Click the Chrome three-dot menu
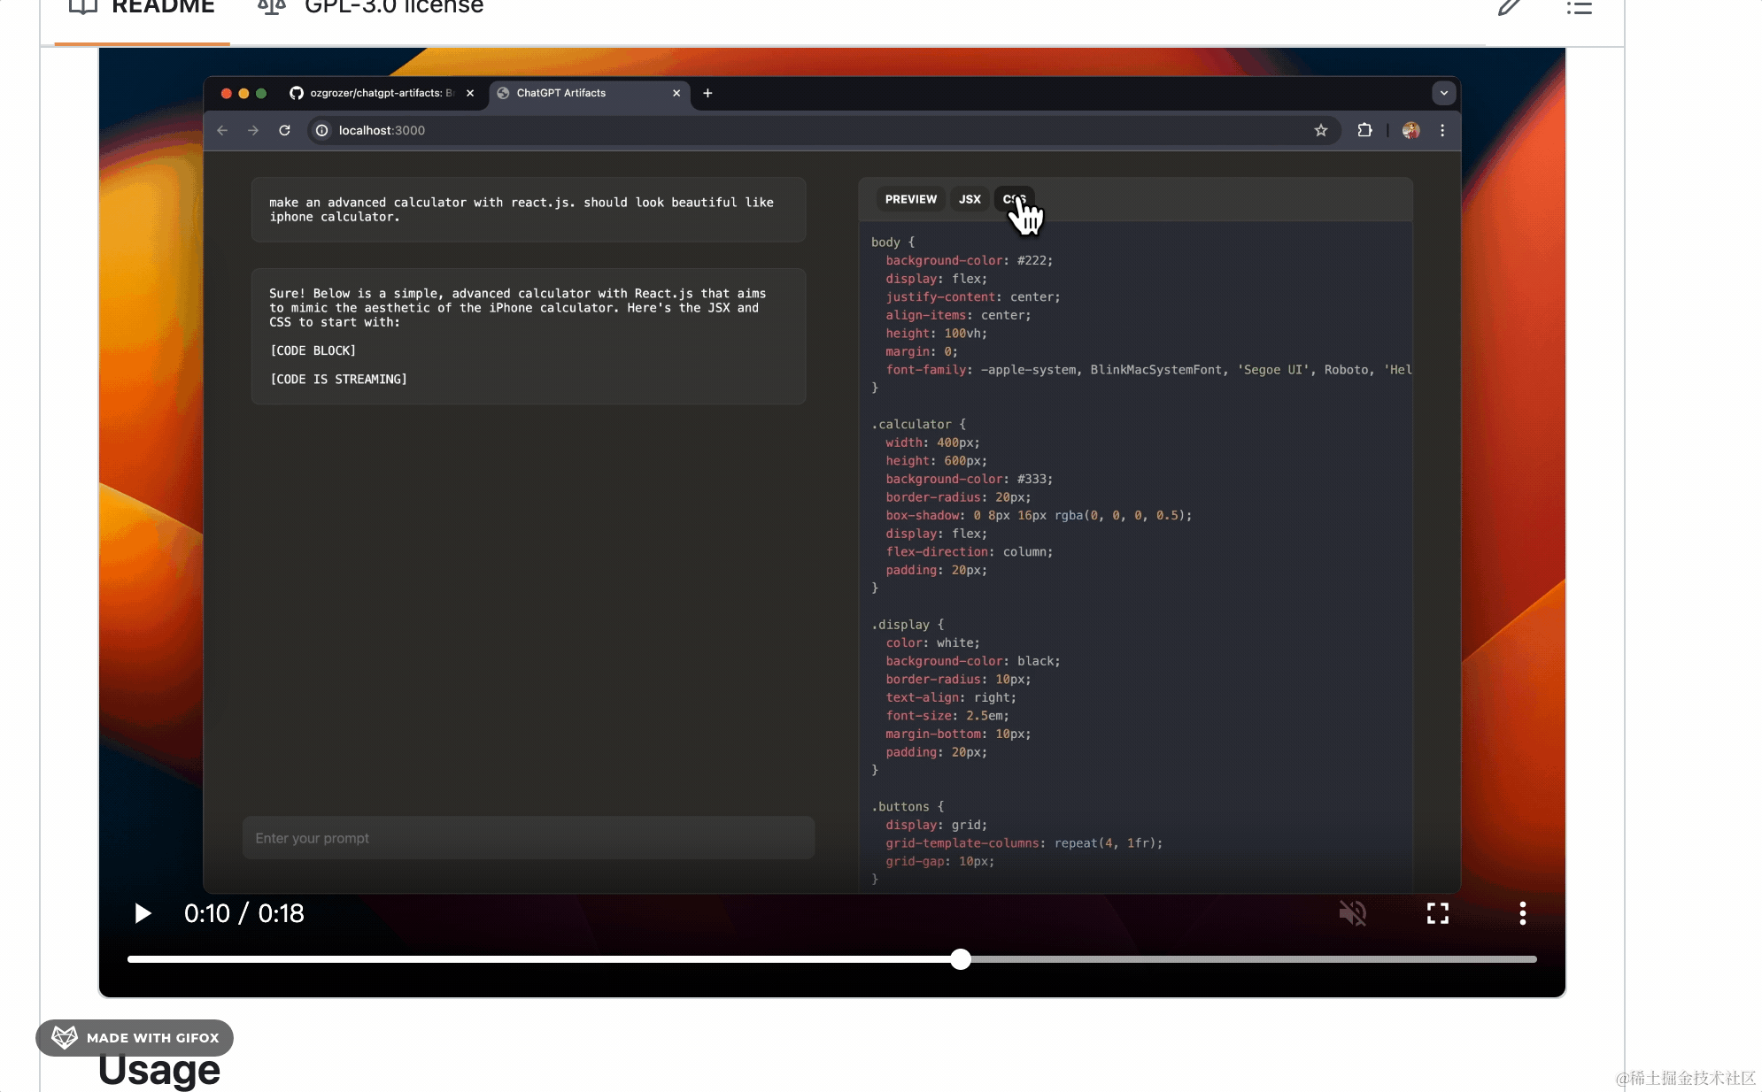 1442,130
